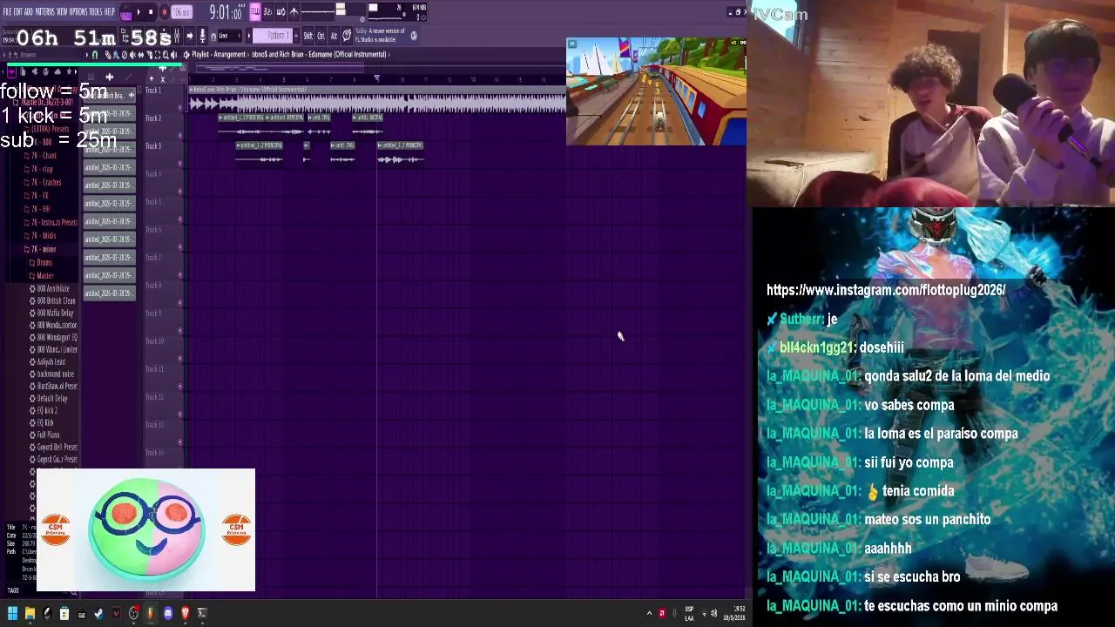Viewport: 1115px width, 627px height.
Task: Mute Track 2 with its green dot
Action: coord(180,135)
